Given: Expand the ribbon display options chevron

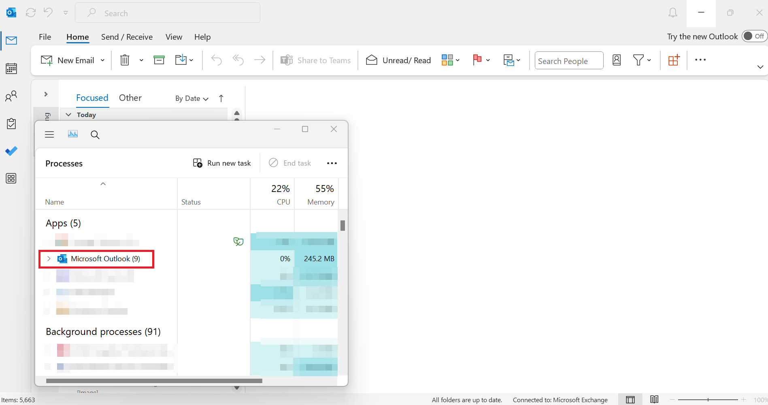Looking at the screenshot, I should [760, 67].
